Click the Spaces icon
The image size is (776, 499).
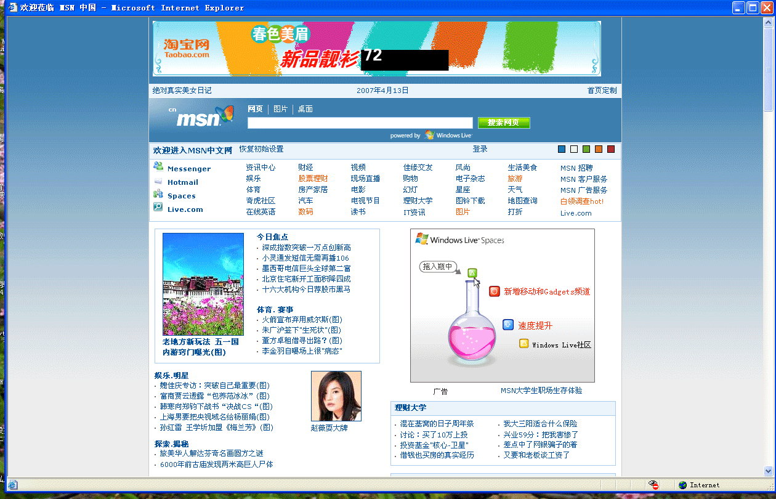(158, 193)
